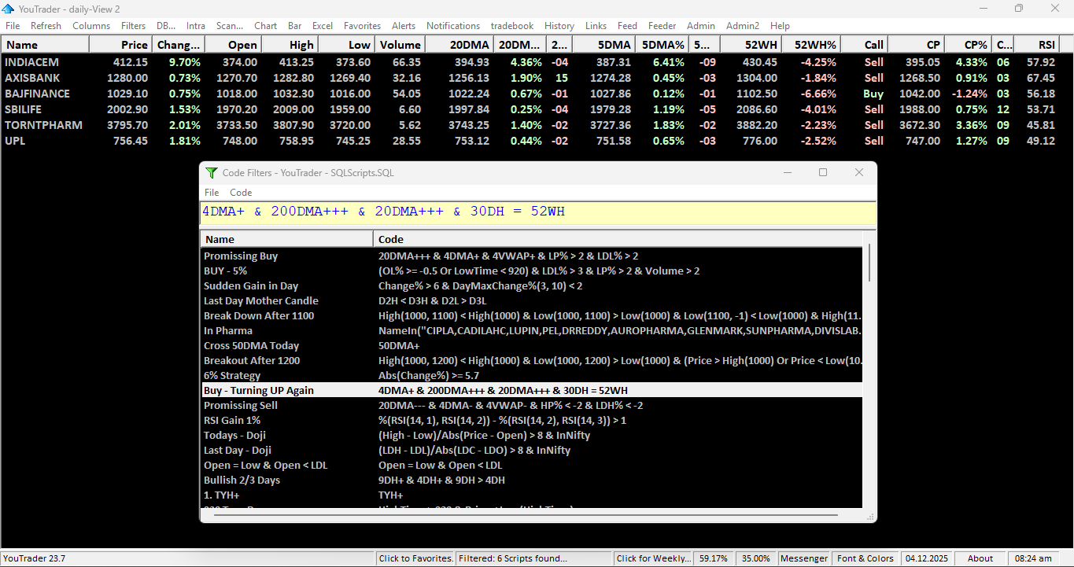Select the Bullish 2/3 Days filter
The image size is (1074, 567).
tap(531, 480)
